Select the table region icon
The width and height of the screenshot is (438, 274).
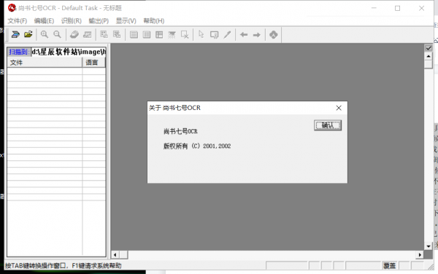pos(159,34)
